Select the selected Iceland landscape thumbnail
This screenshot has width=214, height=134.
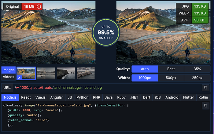[26, 74]
